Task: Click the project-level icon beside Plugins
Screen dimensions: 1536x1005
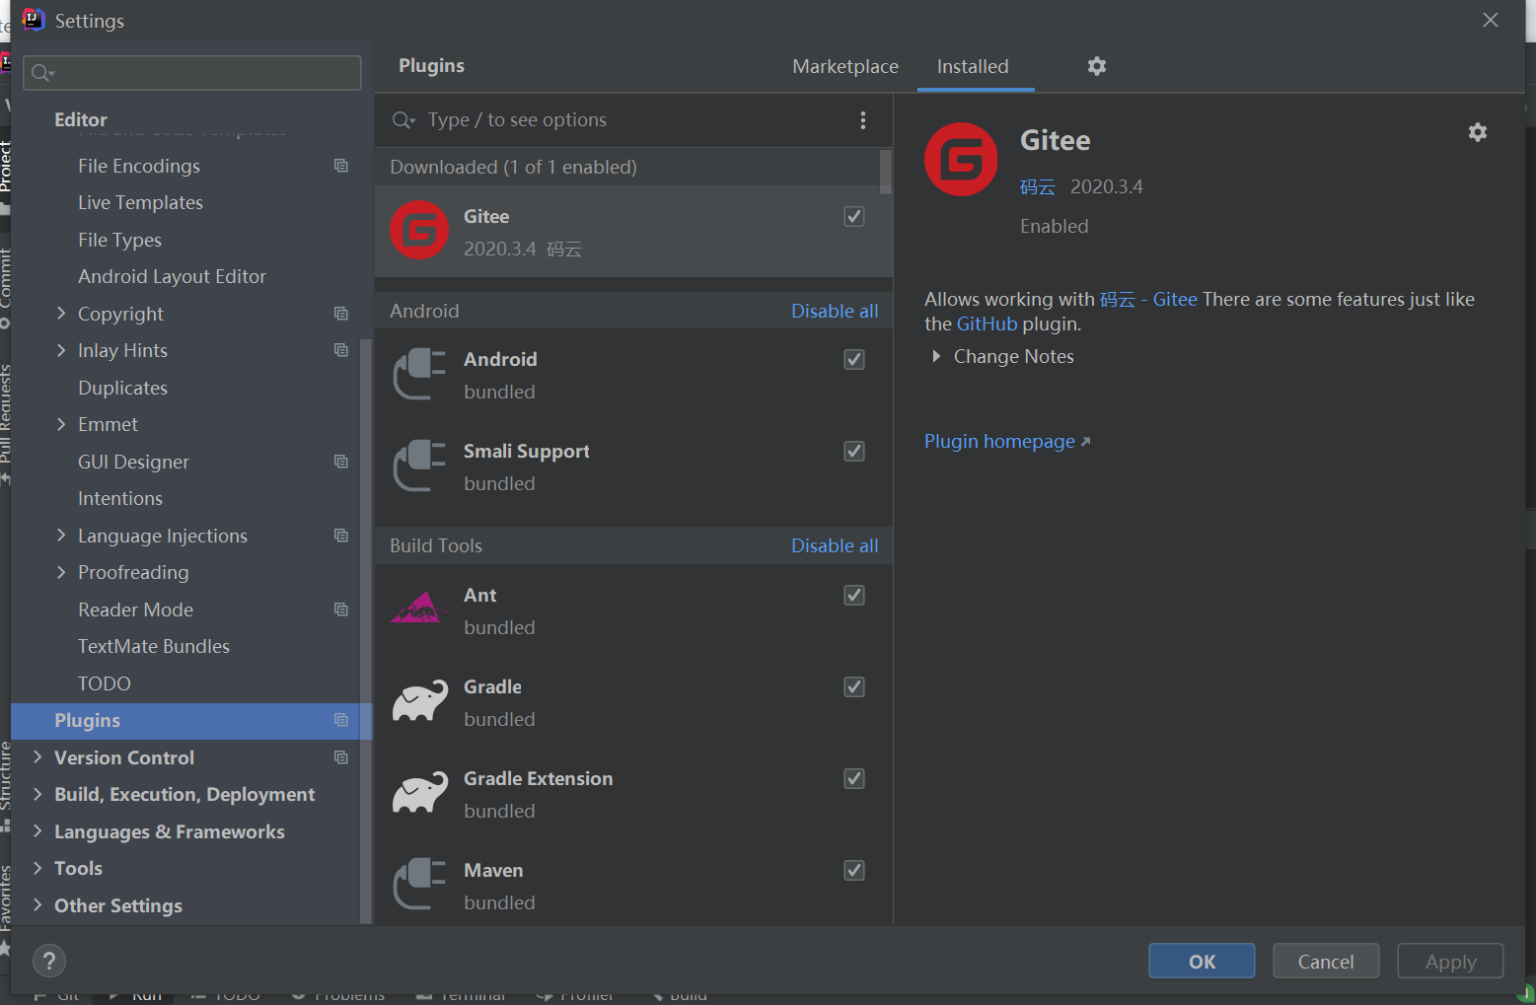Action: pyautogui.click(x=341, y=720)
